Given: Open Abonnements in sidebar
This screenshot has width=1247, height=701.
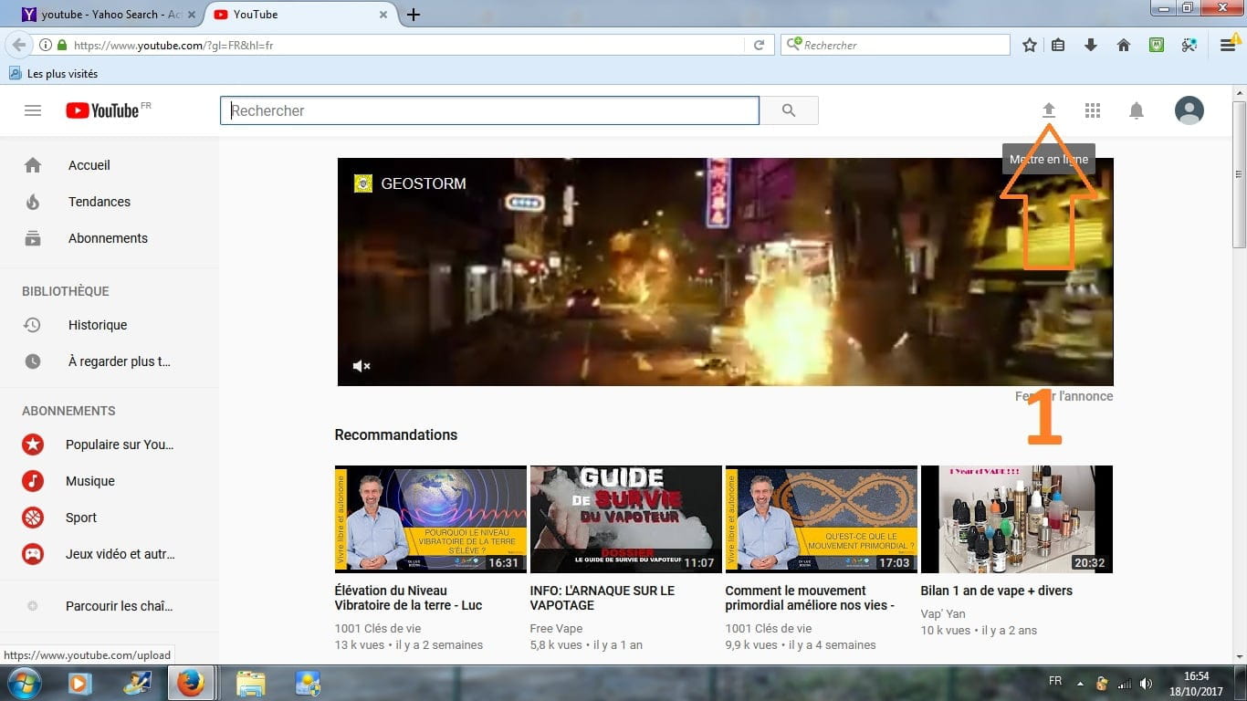Looking at the screenshot, I should 110,238.
